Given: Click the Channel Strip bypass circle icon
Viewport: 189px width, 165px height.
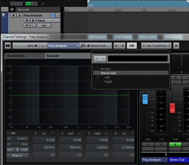Looking at the screenshot, I should tap(36, 56).
